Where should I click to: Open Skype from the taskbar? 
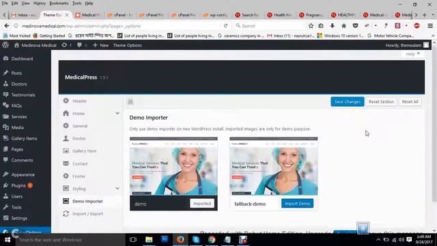(196, 240)
